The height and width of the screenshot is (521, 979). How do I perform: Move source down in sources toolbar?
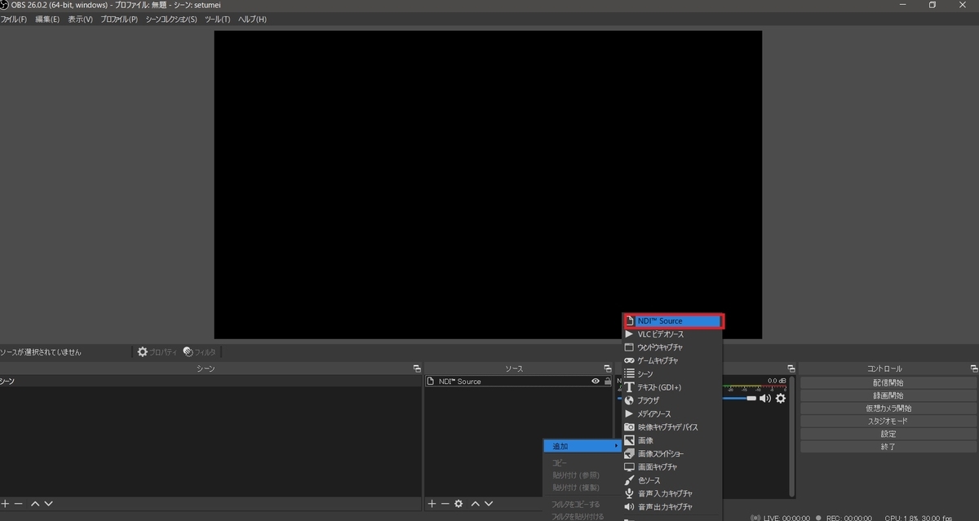[488, 504]
